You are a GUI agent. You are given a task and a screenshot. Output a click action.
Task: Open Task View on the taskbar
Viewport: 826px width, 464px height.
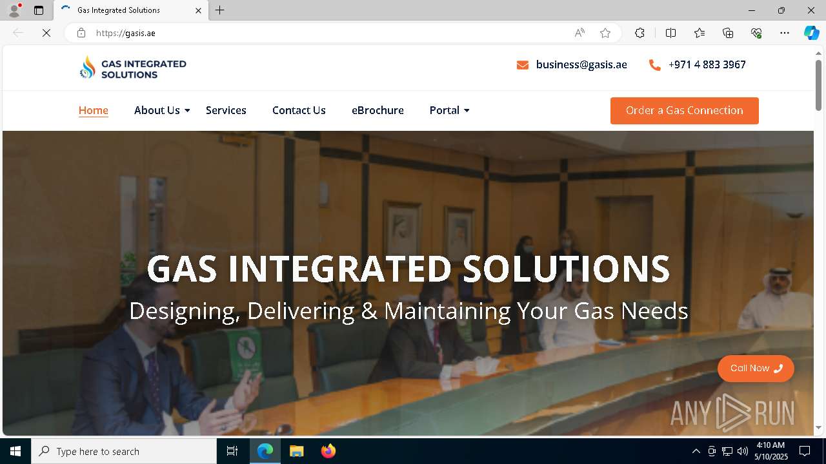tap(232, 451)
